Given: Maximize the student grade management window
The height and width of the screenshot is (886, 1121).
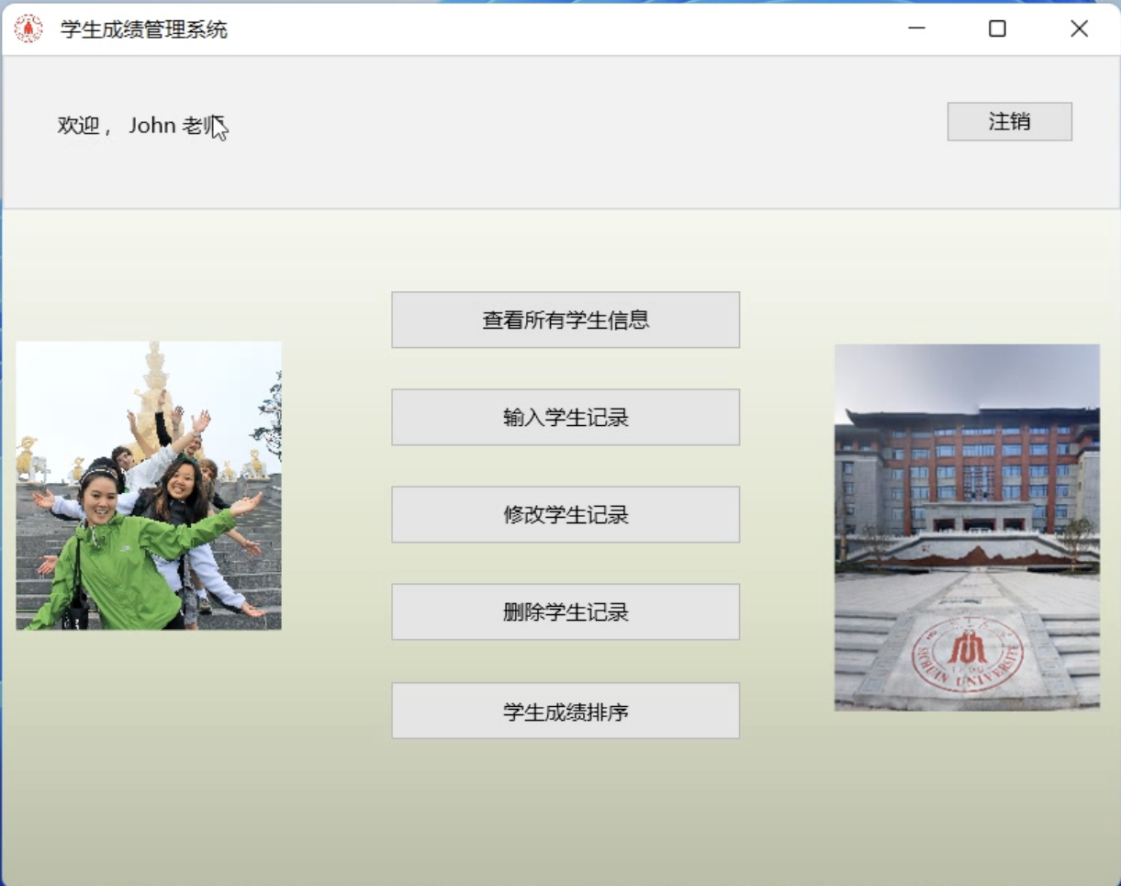Looking at the screenshot, I should pos(997,28).
